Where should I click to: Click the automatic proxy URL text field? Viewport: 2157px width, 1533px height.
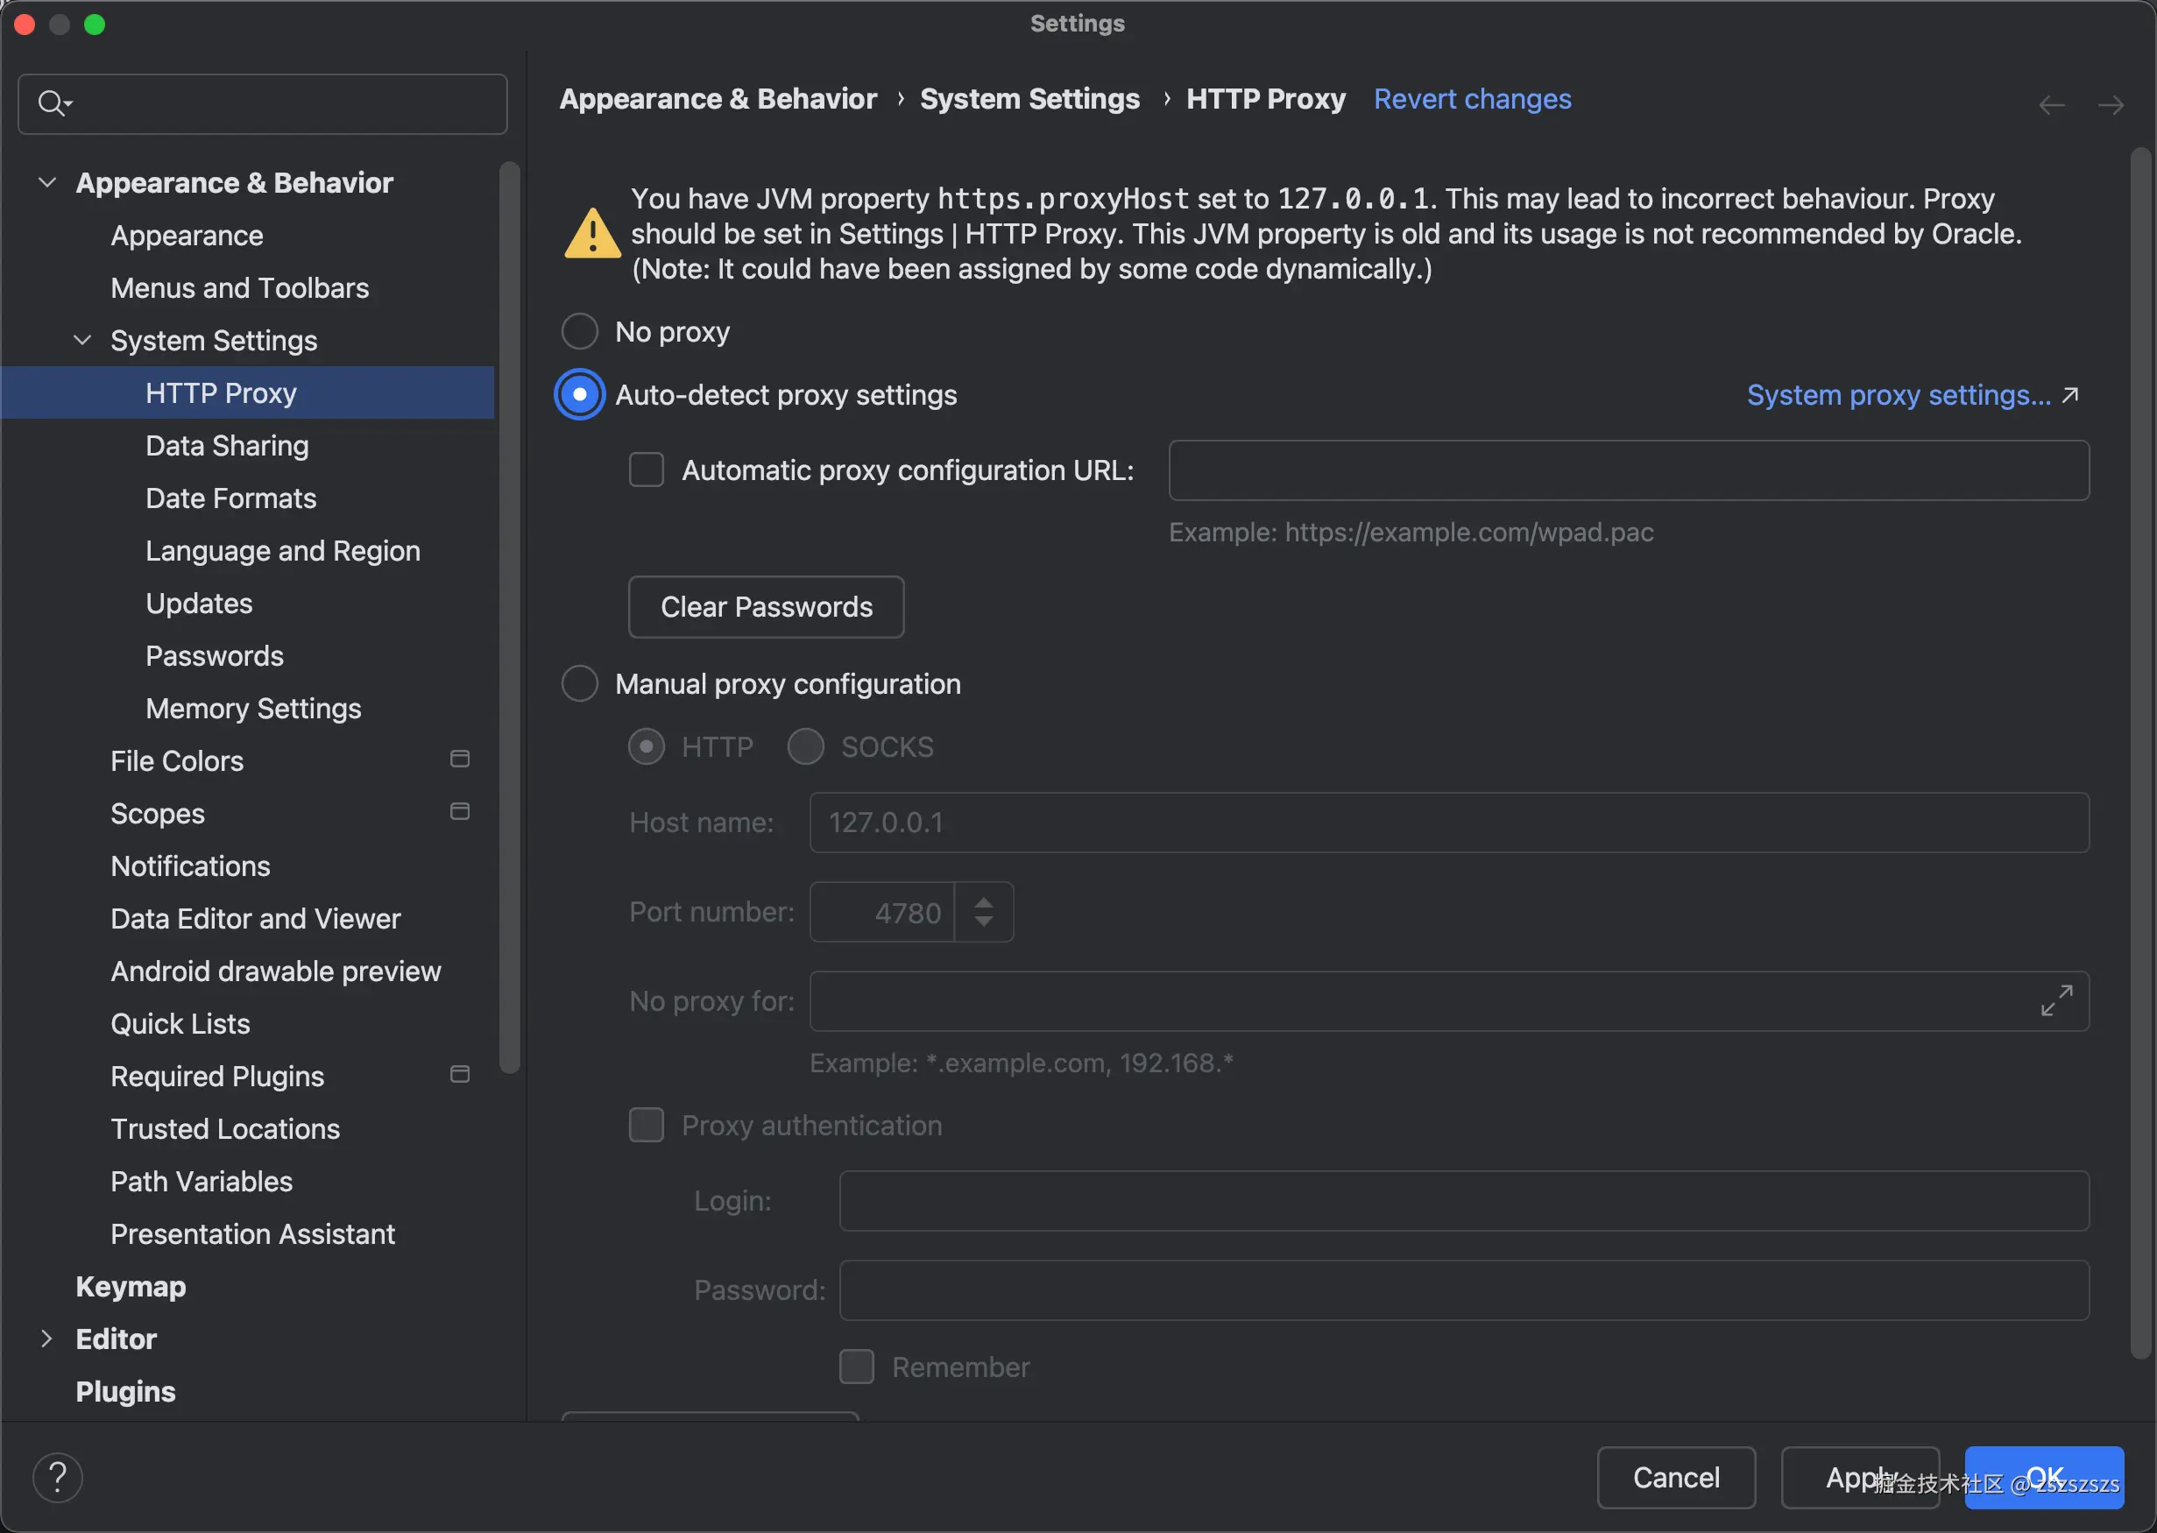click(1628, 470)
